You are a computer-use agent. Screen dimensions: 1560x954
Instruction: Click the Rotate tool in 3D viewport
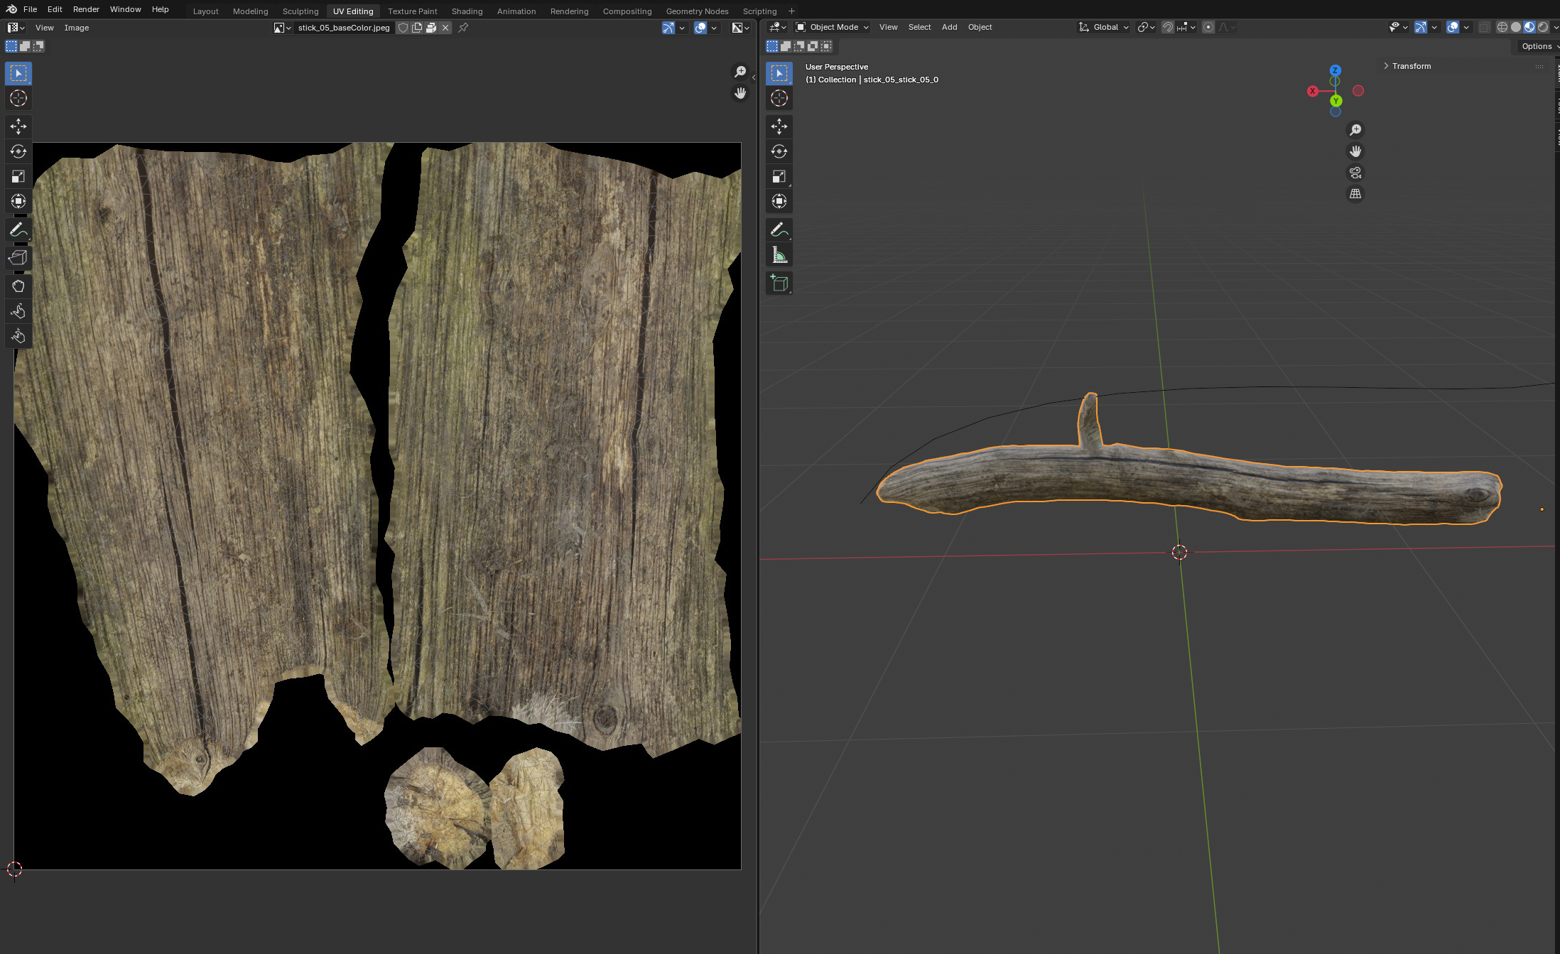(x=779, y=151)
